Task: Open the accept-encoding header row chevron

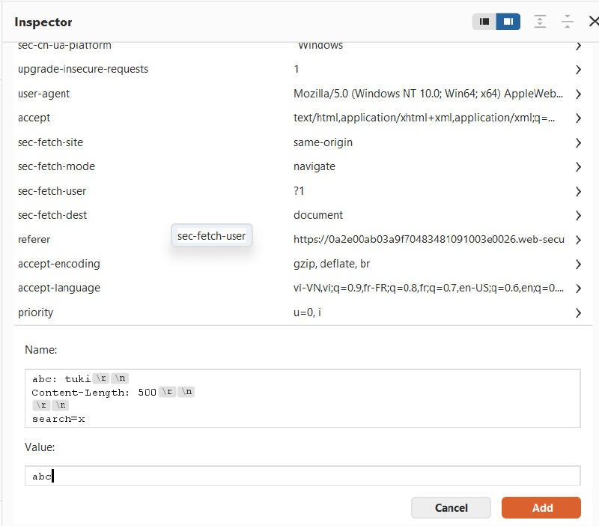Action: (x=578, y=264)
